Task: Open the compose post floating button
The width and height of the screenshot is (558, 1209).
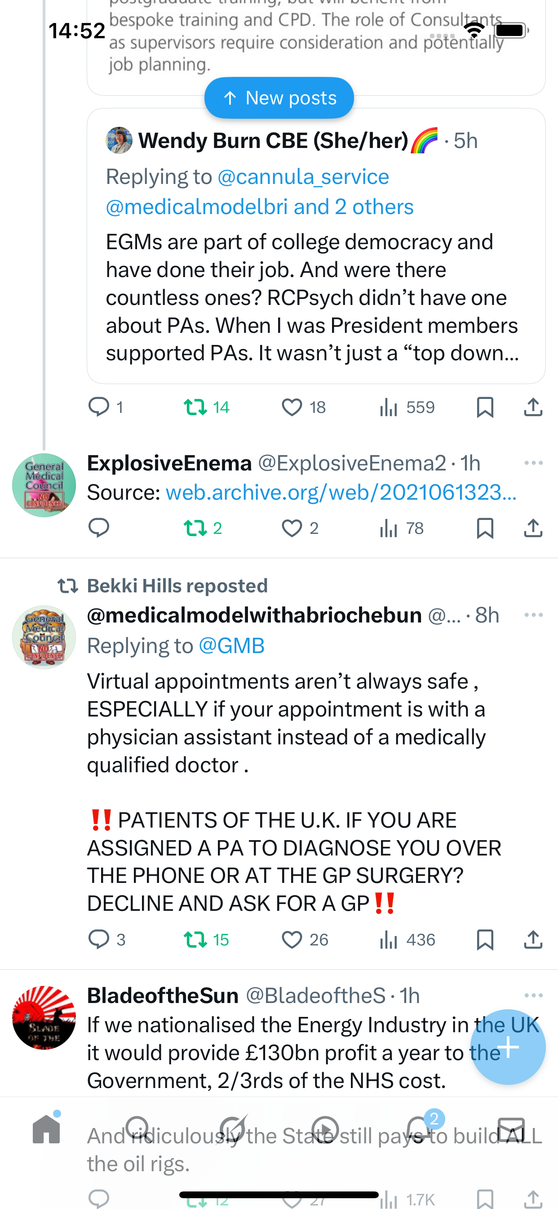Action: [x=507, y=1047]
